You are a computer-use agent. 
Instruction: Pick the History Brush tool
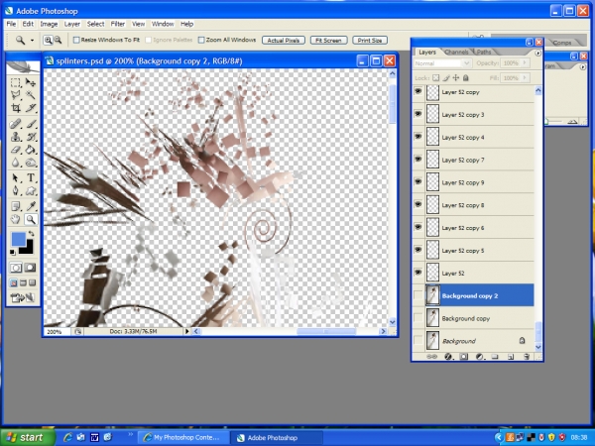[x=31, y=137]
